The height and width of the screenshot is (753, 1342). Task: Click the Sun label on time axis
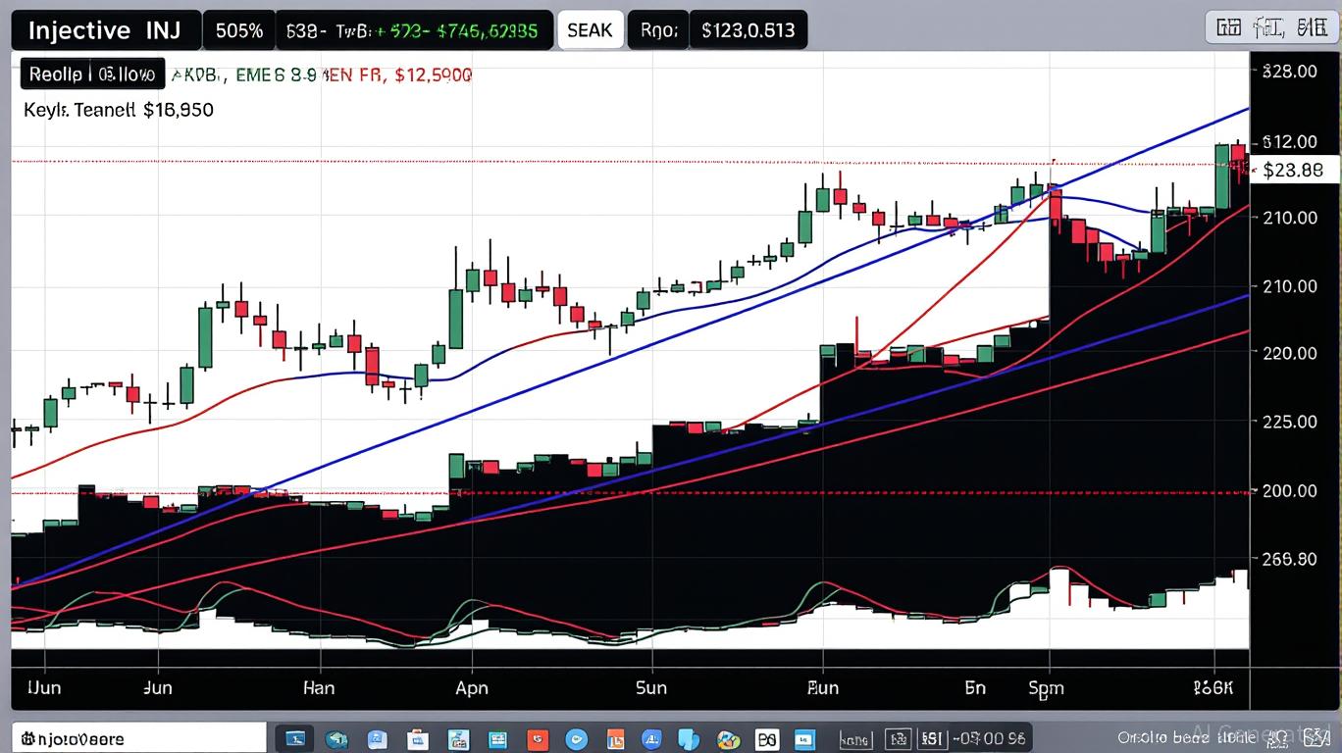[x=650, y=688]
